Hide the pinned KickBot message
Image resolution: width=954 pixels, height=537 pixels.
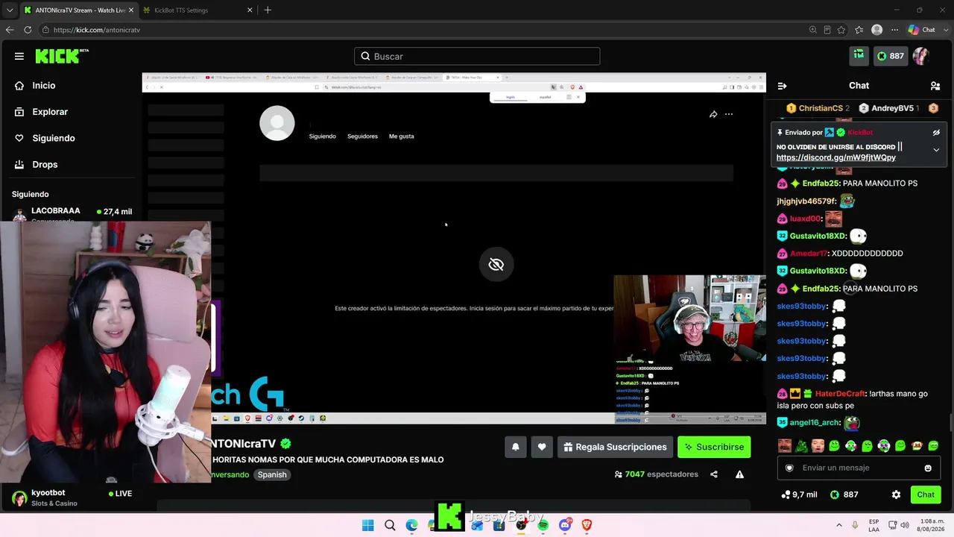click(936, 133)
